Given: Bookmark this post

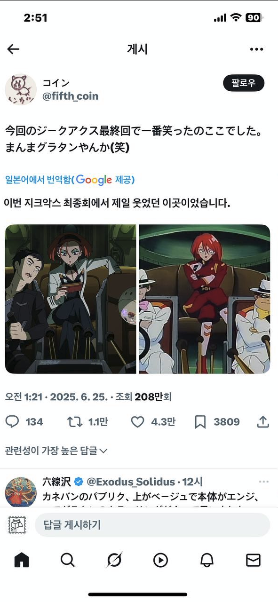Looking at the screenshot, I should 200,422.
